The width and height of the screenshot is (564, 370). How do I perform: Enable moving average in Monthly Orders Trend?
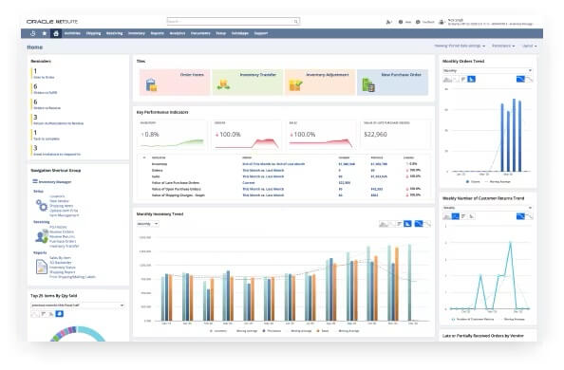point(520,79)
